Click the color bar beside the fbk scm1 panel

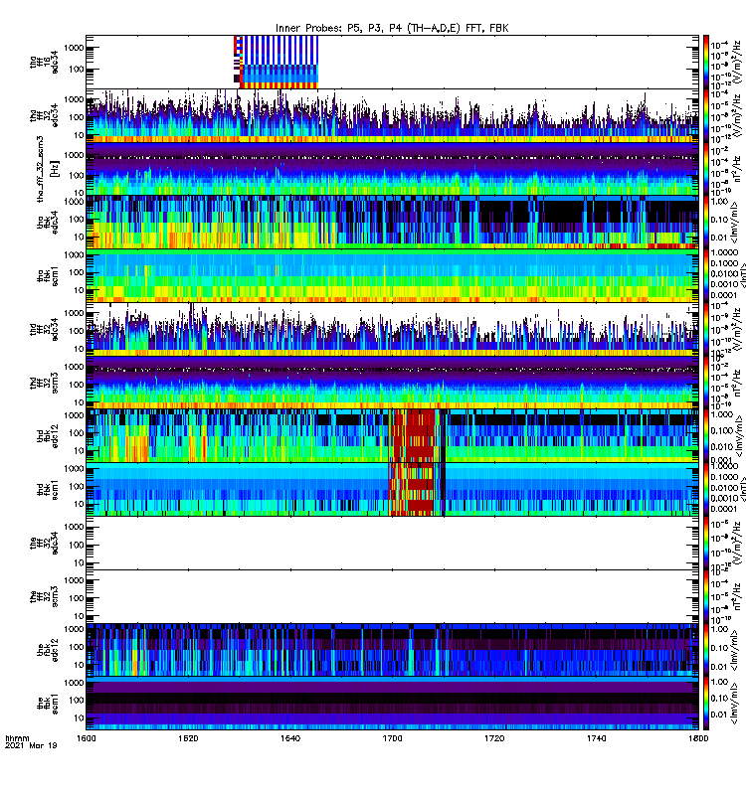706,704
